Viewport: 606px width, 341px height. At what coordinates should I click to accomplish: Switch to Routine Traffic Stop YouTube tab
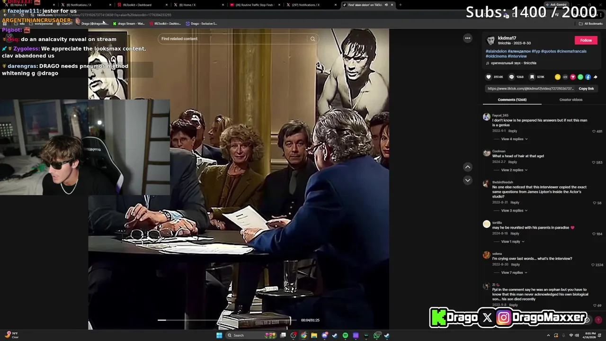255,5
